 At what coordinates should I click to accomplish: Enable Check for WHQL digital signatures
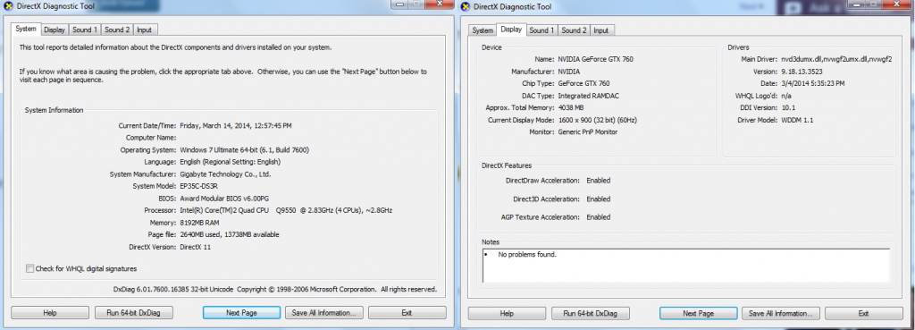[30, 268]
